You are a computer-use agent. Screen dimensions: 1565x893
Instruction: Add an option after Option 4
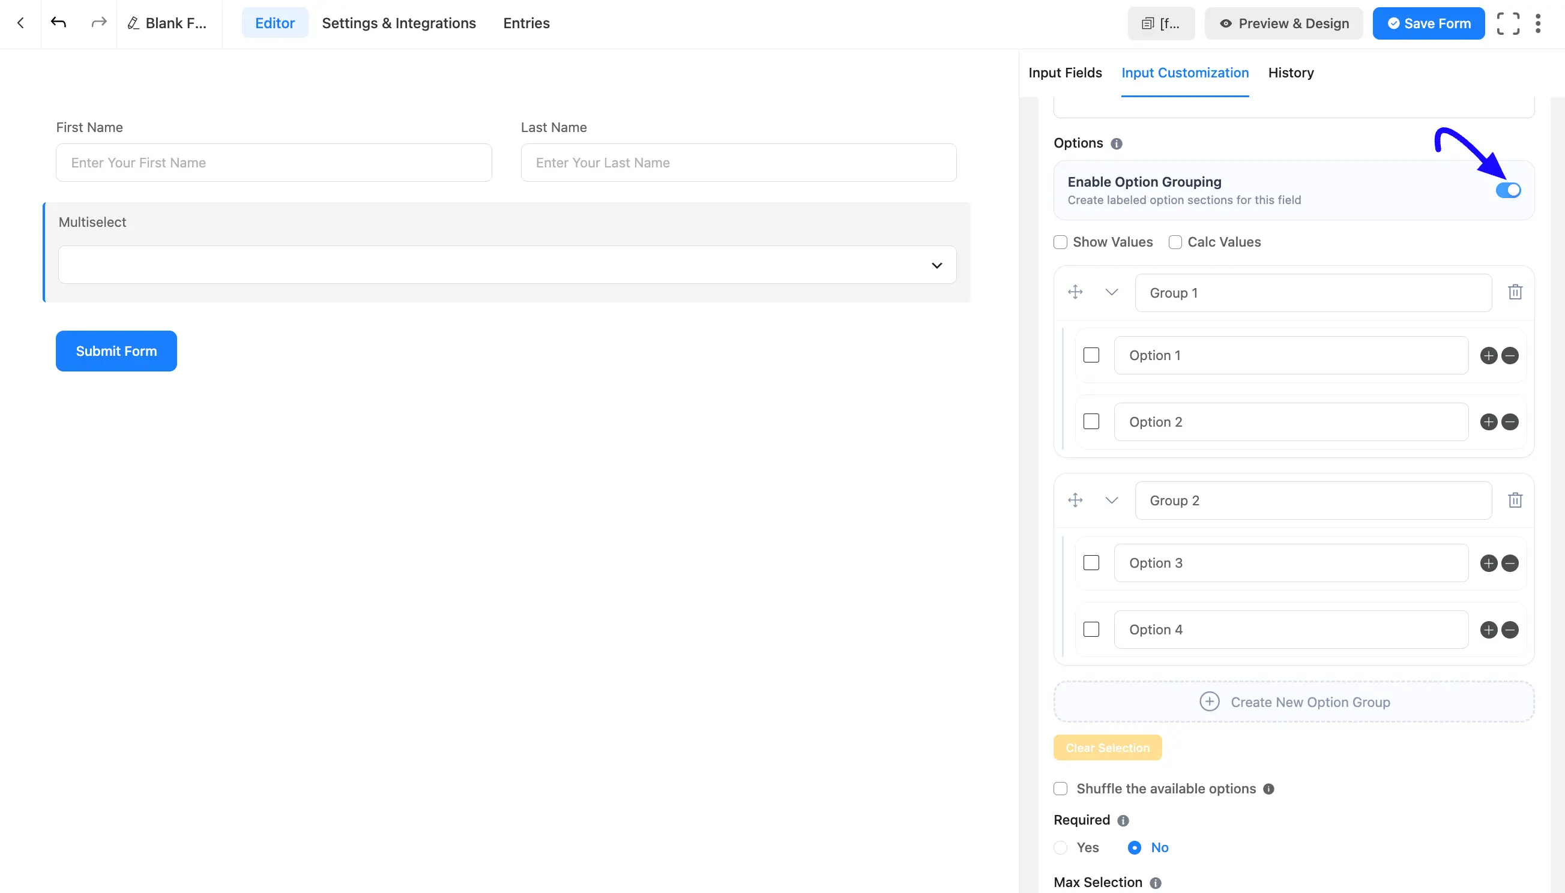click(1488, 630)
